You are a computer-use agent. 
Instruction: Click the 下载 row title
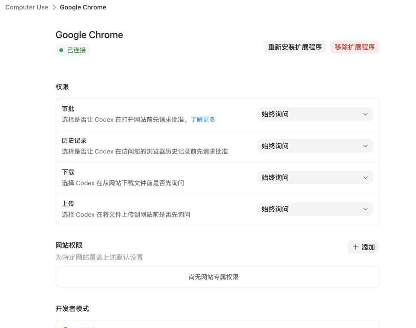(68, 172)
